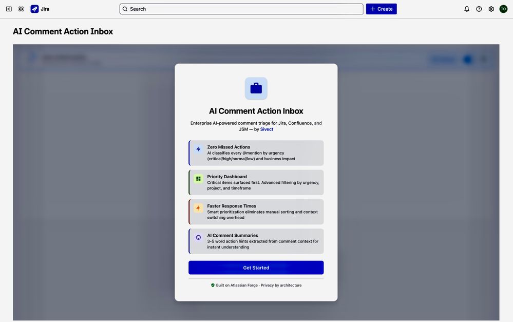513x322 pixels.
Task: Click the Zero Missed Actions heading
Action: coord(229,147)
